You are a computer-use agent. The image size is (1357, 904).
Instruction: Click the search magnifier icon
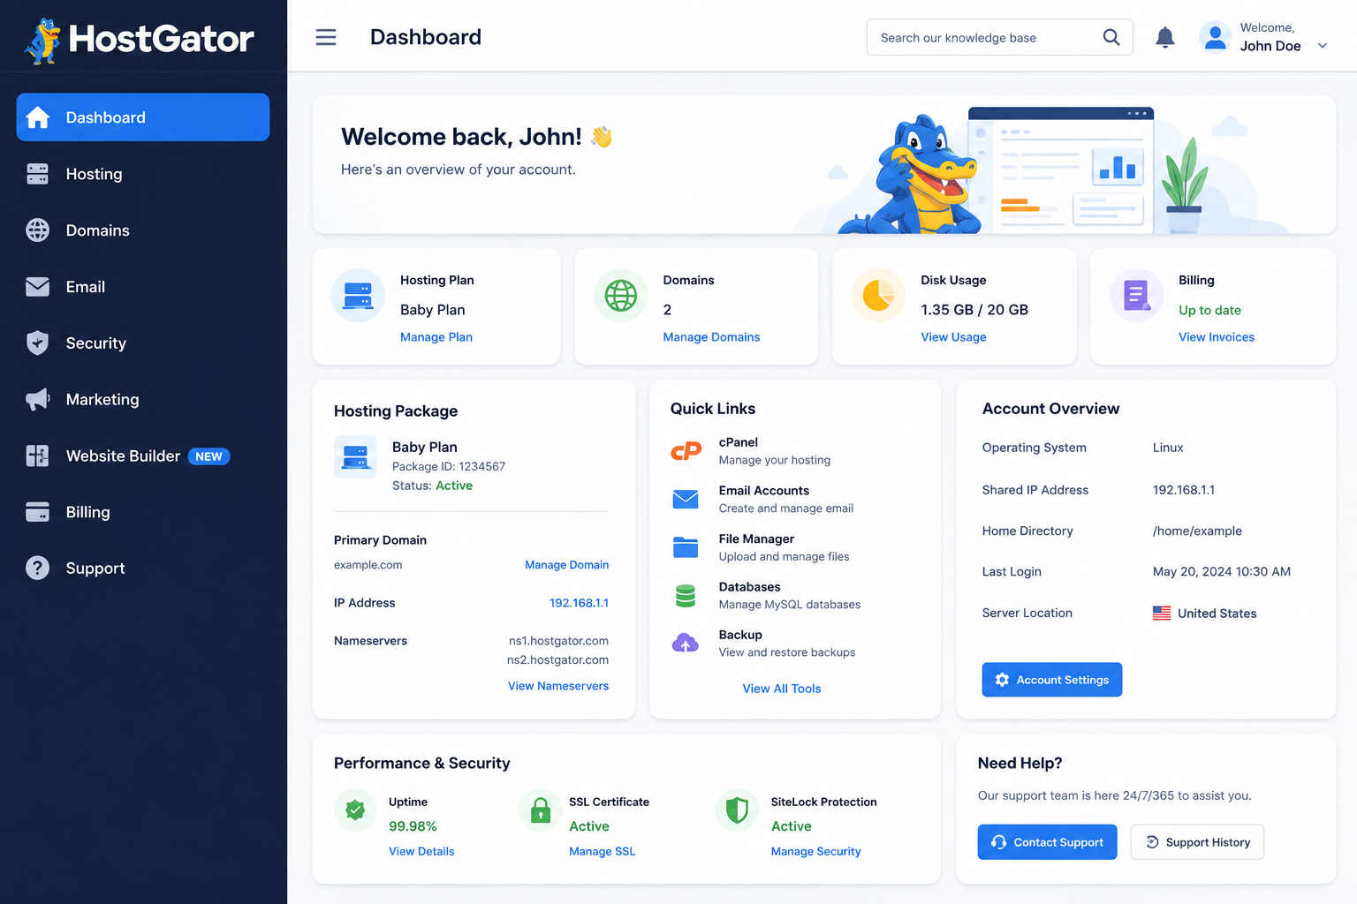coord(1111,37)
